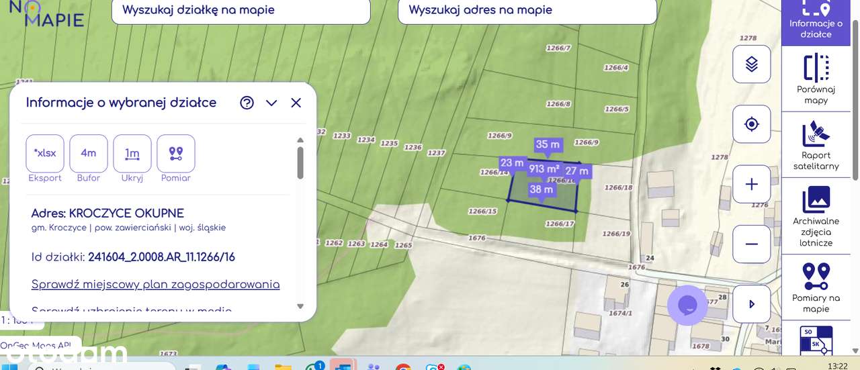The width and height of the screenshot is (860, 370).
Task: Click the 38 m edge length label
Action: coord(542,190)
